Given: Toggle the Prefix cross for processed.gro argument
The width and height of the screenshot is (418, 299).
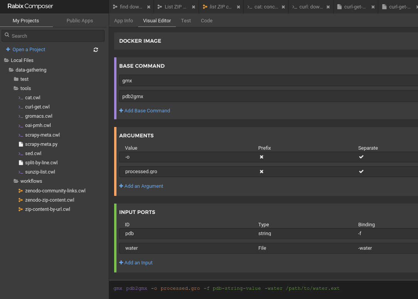Looking at the screenshot, I should (261, 172).
